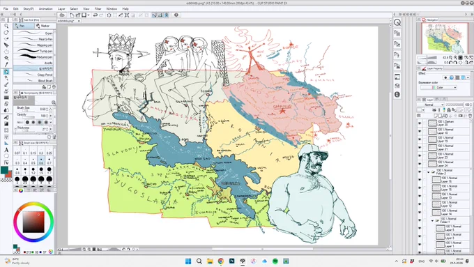Image resolution: width=474 pixels, height=267 pixels.
Task: Select the 0.6 brush size preset
Action: tap(41, 161)
